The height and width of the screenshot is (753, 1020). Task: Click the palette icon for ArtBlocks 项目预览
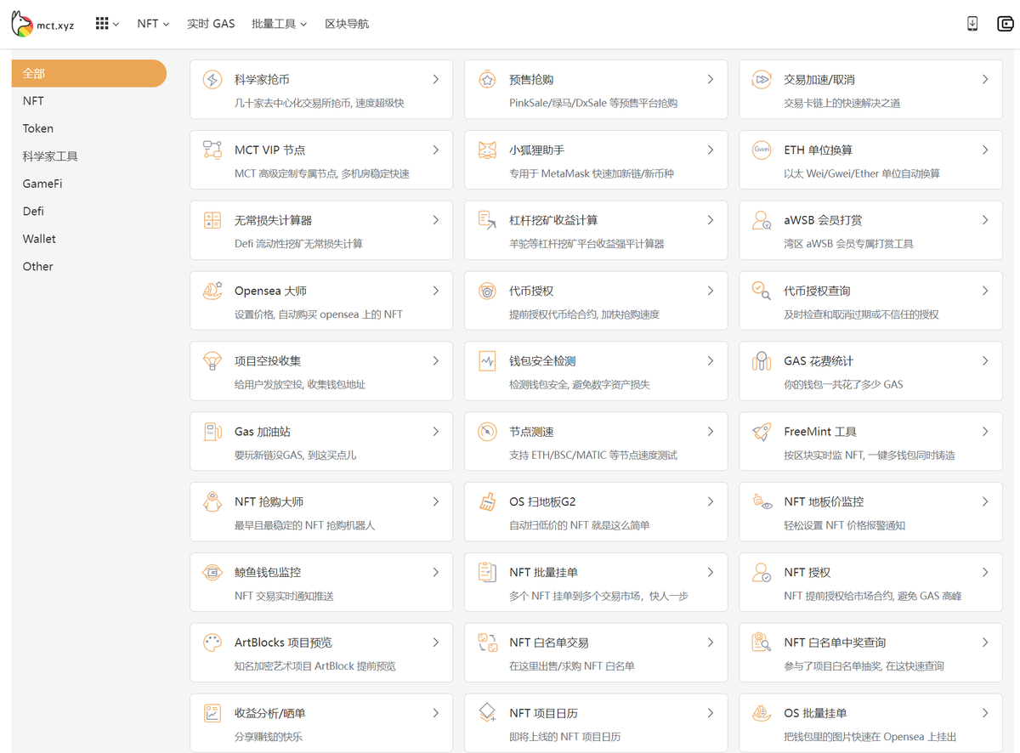pyautogui.click(x=212, y=643)
